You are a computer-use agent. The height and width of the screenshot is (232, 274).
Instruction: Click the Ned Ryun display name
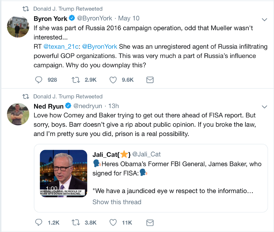[49, 106]
